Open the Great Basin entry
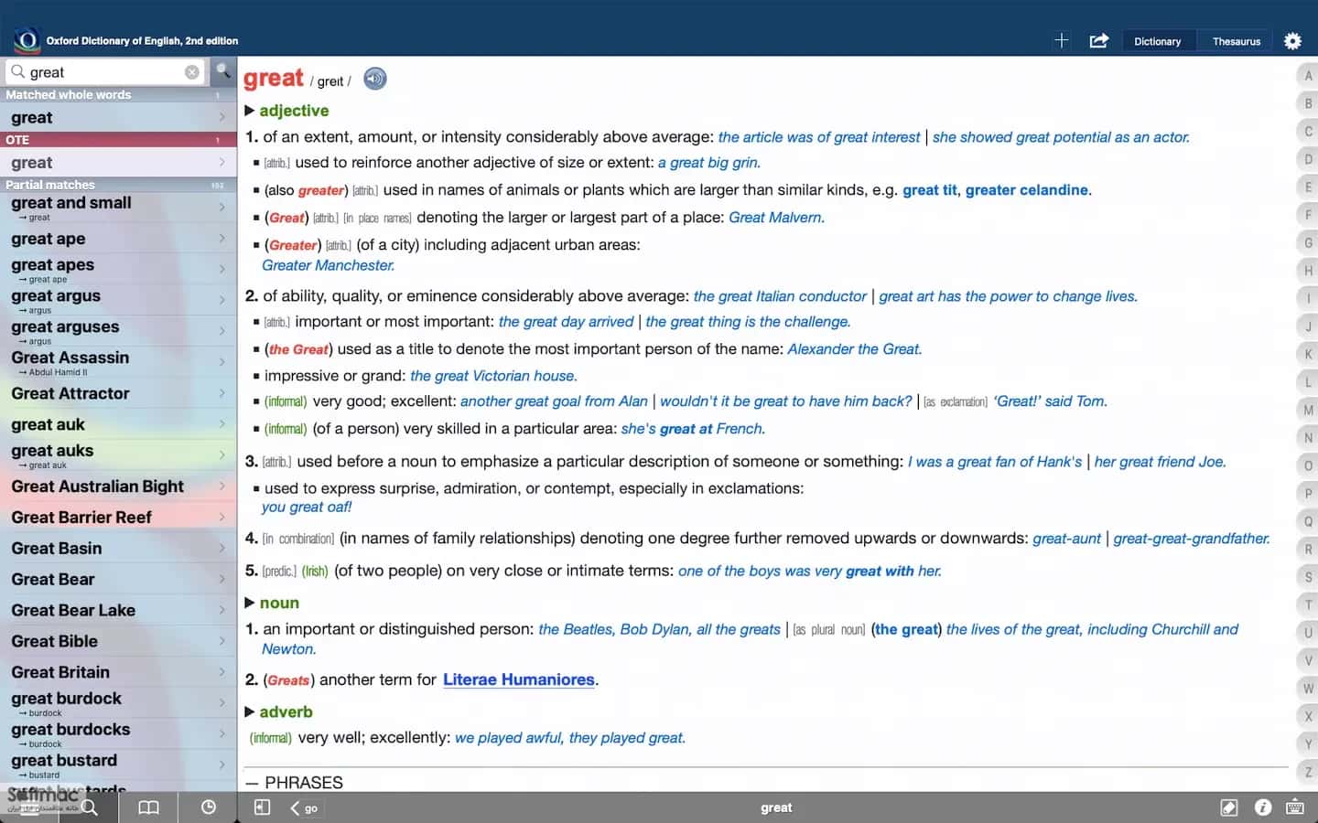This screenshot has height=823, width=1318. coord(118,549)
